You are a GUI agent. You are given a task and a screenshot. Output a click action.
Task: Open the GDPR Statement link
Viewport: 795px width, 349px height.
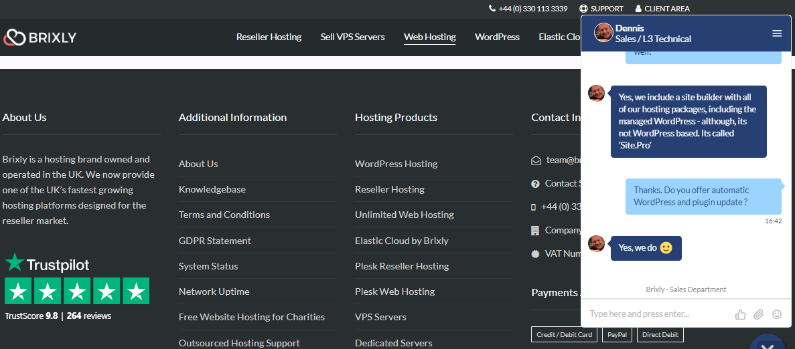214,241
